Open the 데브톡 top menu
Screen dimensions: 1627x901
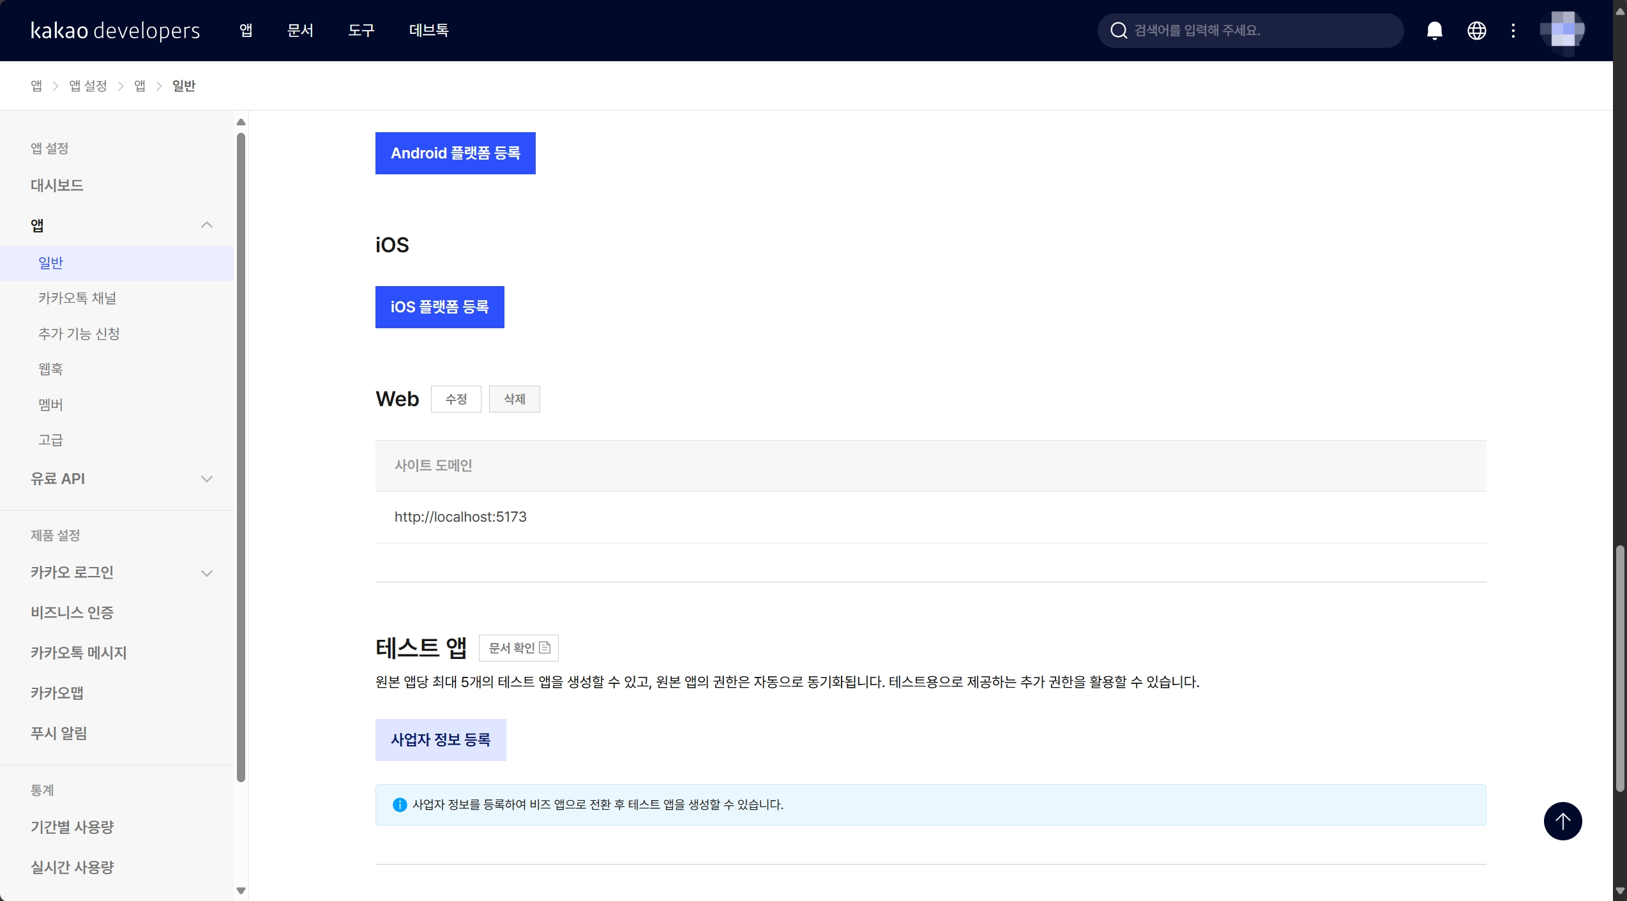(x=428, y=30)
